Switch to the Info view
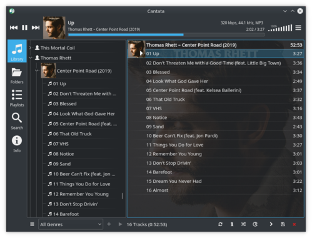 click(17, 144)
